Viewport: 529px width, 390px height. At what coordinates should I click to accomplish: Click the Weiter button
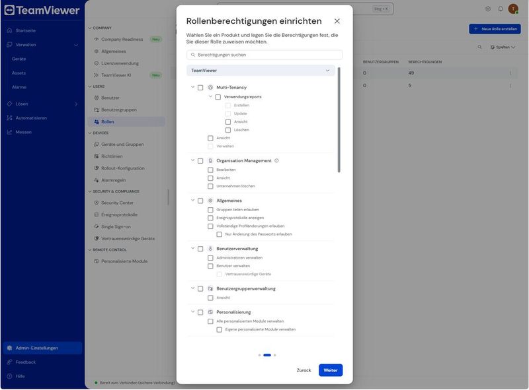[330, 370]
